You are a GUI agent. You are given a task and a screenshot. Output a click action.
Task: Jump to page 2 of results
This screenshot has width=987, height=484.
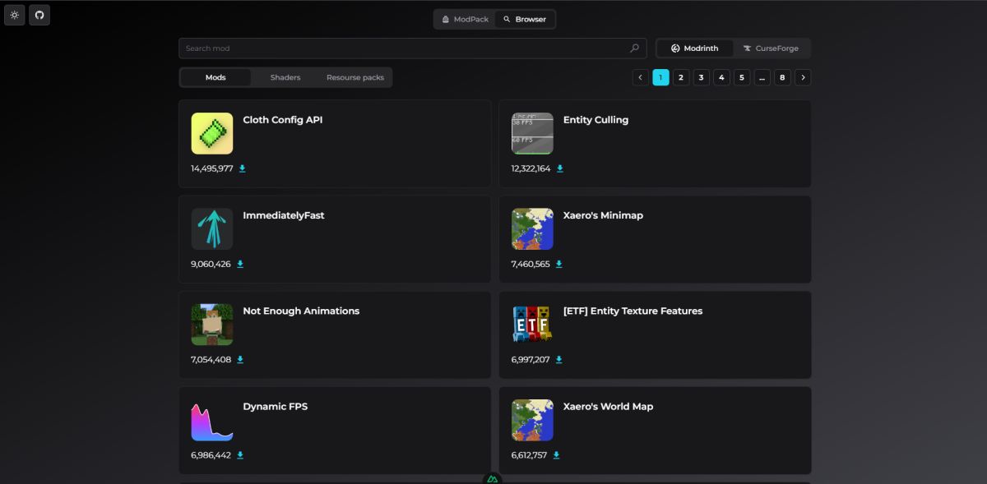point(681,77)
